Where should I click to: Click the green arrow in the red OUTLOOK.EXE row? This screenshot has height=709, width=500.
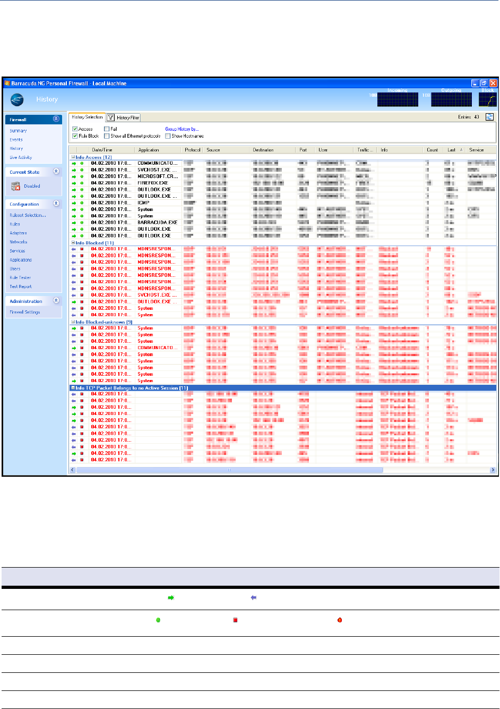(x=74, y=301)
